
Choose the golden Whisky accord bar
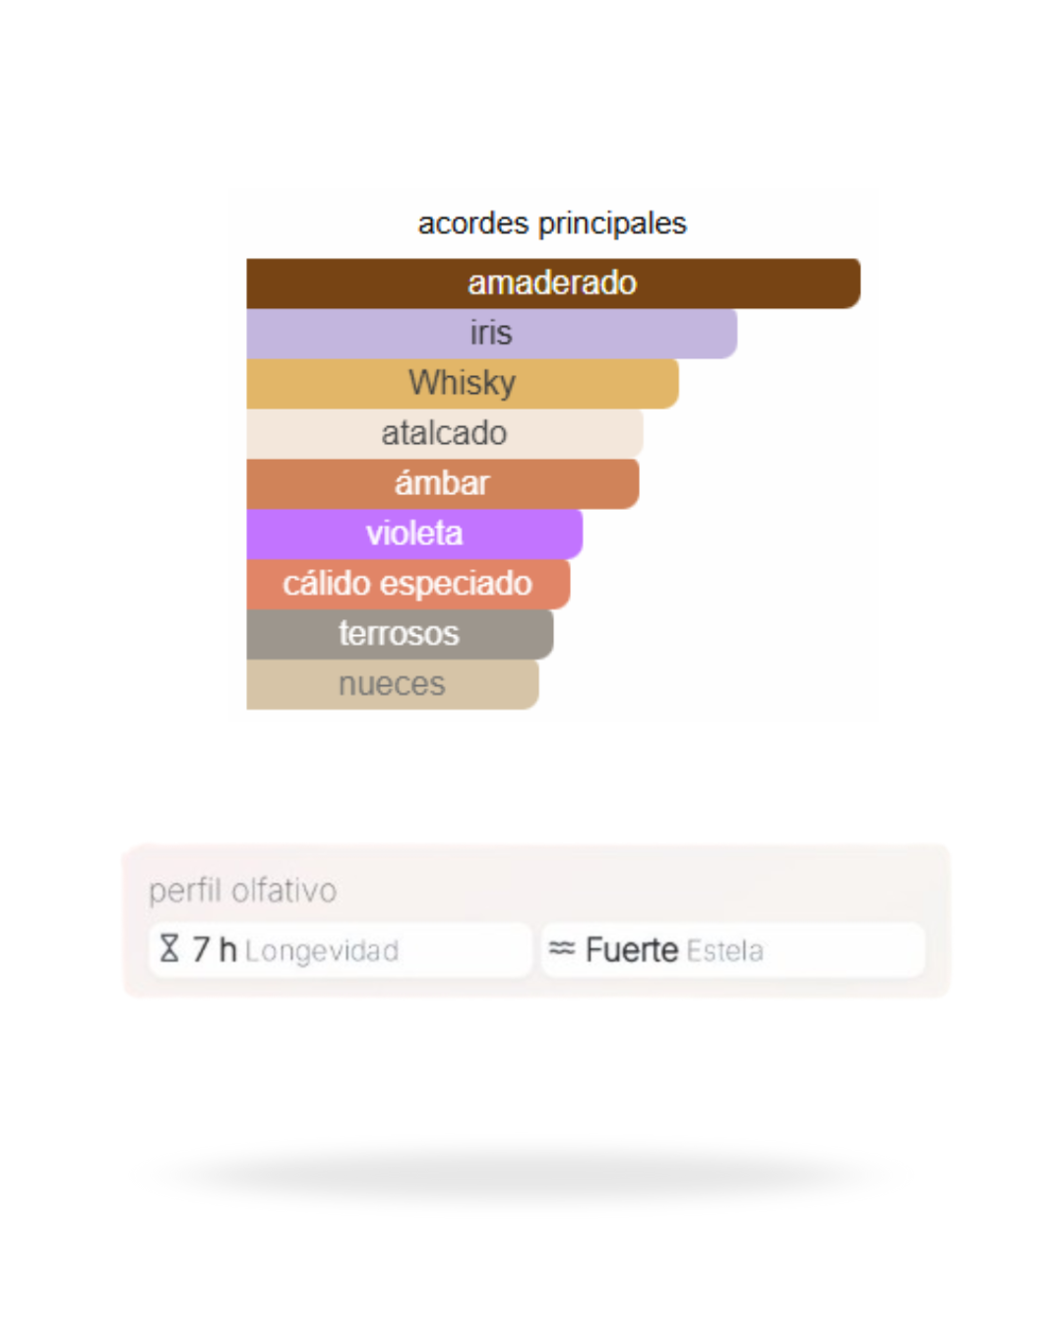(462, 383)
